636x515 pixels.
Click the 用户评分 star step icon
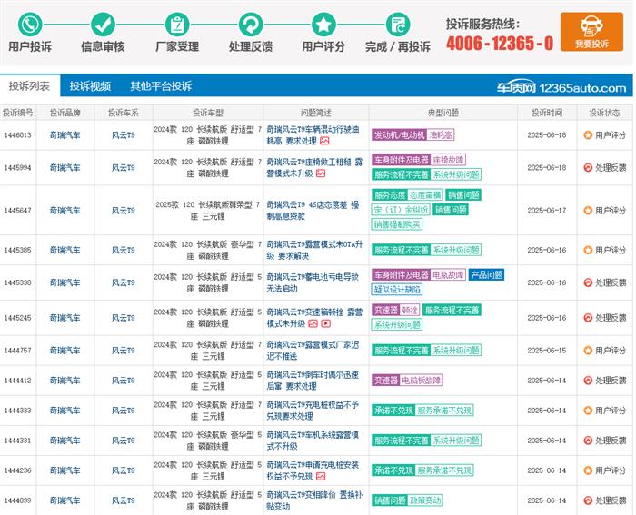(x=323, y=25)
